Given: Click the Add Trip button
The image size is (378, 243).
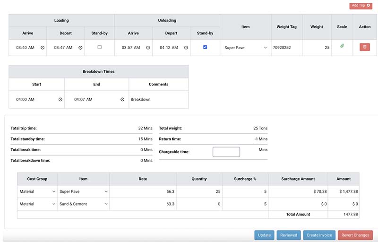Looking at the screenshot, I should 361,5.
